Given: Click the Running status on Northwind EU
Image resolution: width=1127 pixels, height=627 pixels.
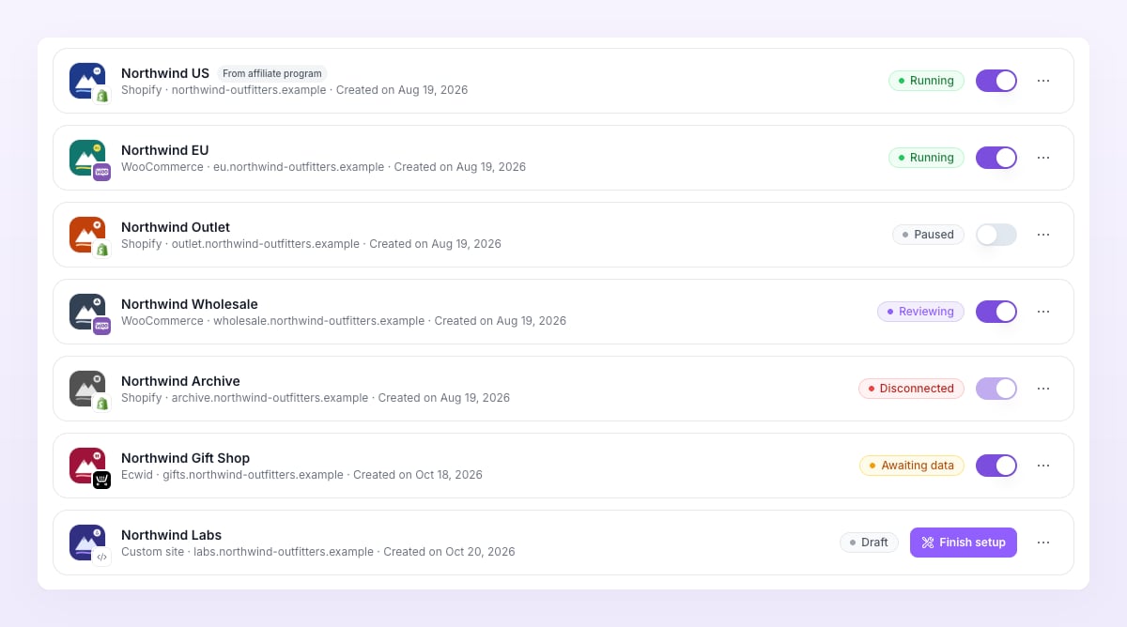Looking at the screenshot, I should [x=926, y=158].
